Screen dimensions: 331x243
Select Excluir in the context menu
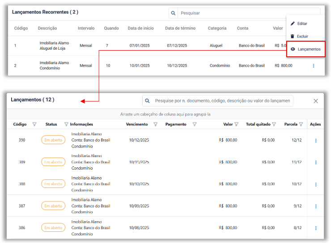(x=302, y=36)
